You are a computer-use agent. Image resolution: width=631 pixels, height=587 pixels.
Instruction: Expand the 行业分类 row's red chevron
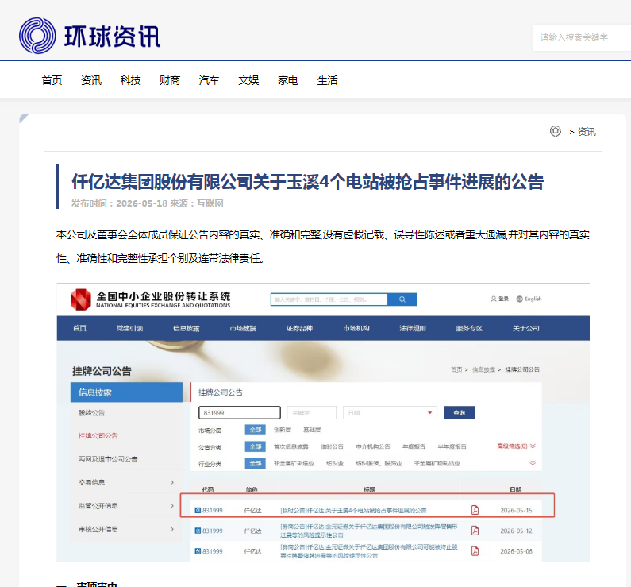(x=533, y=462)
